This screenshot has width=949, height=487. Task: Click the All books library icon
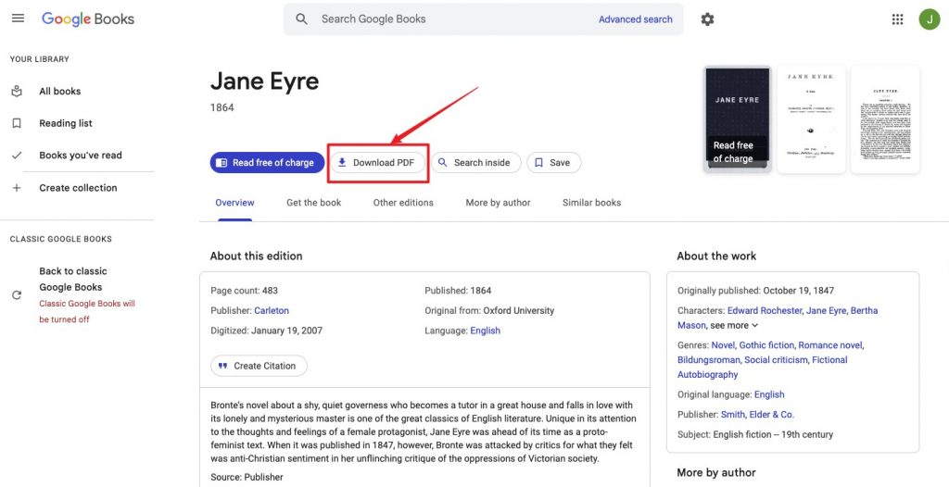[x=17, y=92]
